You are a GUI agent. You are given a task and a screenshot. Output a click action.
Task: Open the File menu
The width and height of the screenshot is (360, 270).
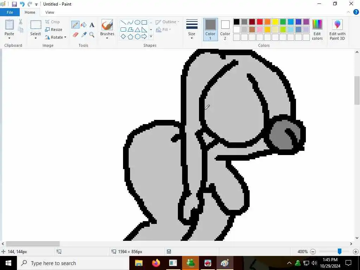point(10,12)
